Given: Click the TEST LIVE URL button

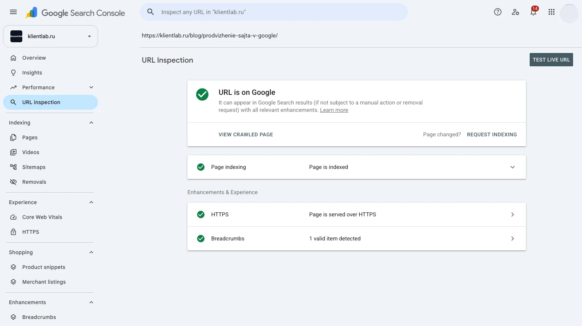Looking at the screenshot, I should click(x=551, y=60).
